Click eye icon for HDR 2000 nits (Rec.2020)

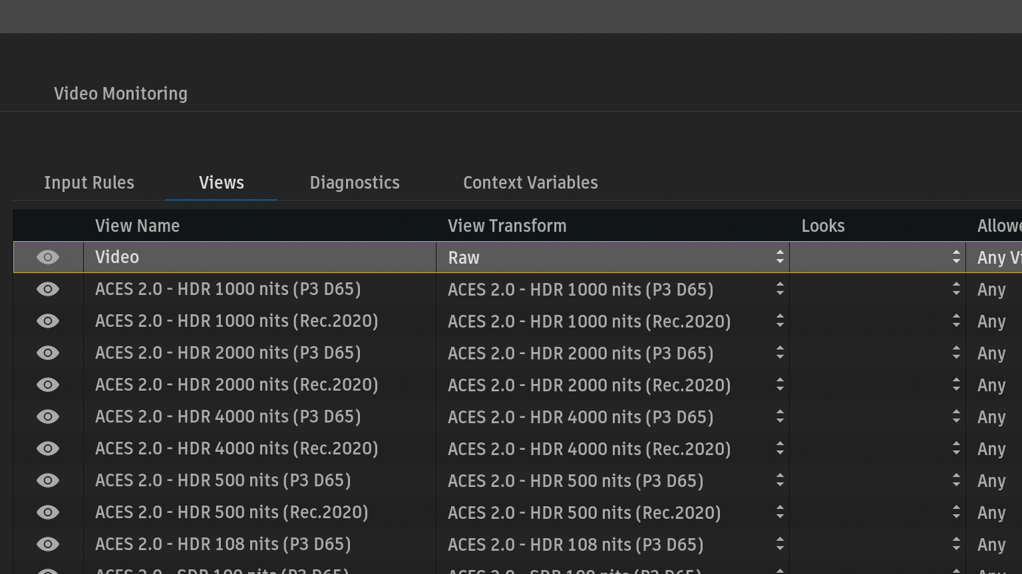coord(48,385)
